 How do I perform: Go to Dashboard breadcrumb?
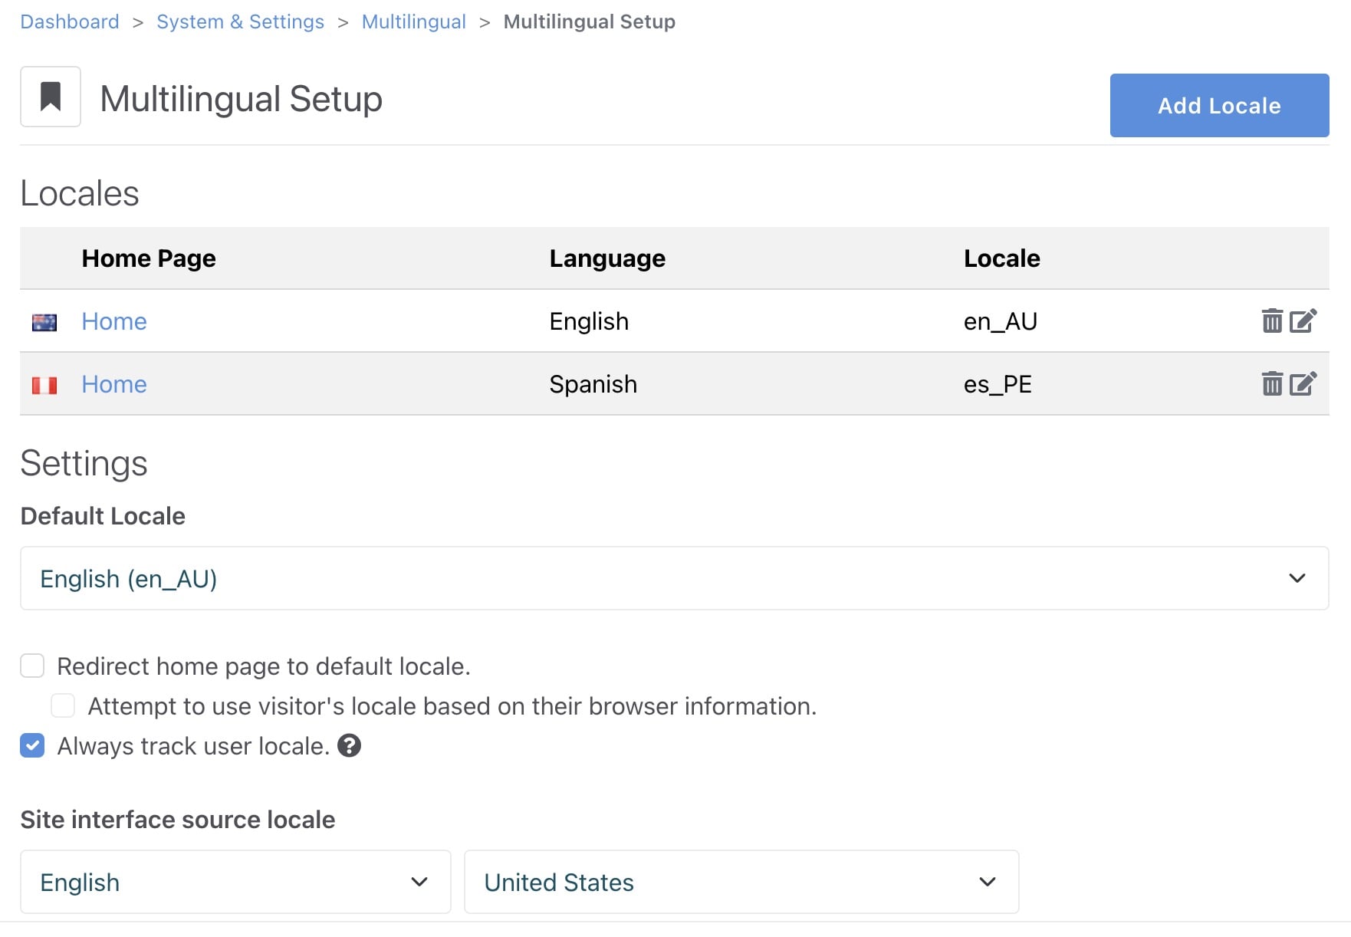pos(70,21)
